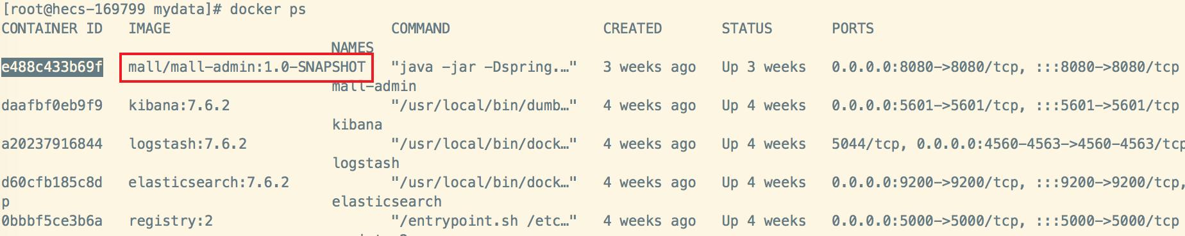Click container ID d60cfb185c8d
This screenshot has height=236, width=1185.
point(52,183)
